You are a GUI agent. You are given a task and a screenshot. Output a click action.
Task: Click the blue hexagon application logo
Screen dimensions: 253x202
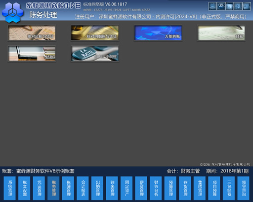pyautogui.click(x=12, y=12)
